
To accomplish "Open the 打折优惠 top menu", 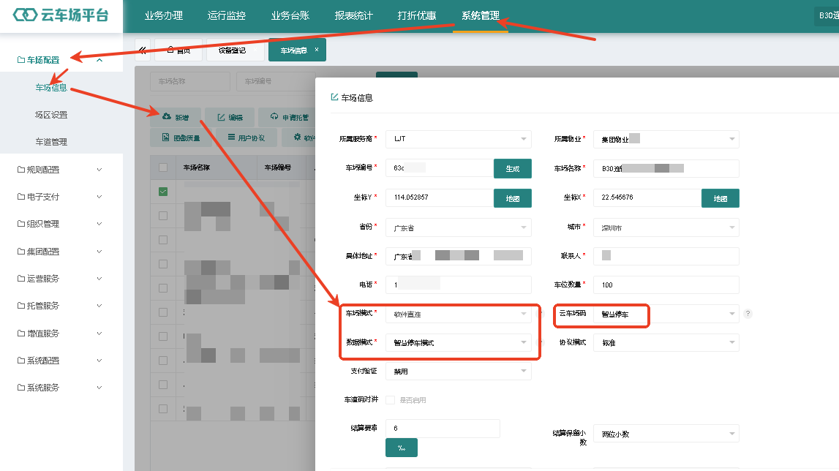I will pyautogui.click(x=417, y=16).
